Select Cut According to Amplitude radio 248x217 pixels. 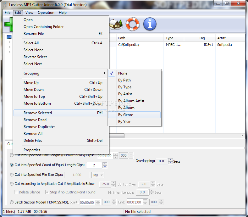click(x=12, y=184)
